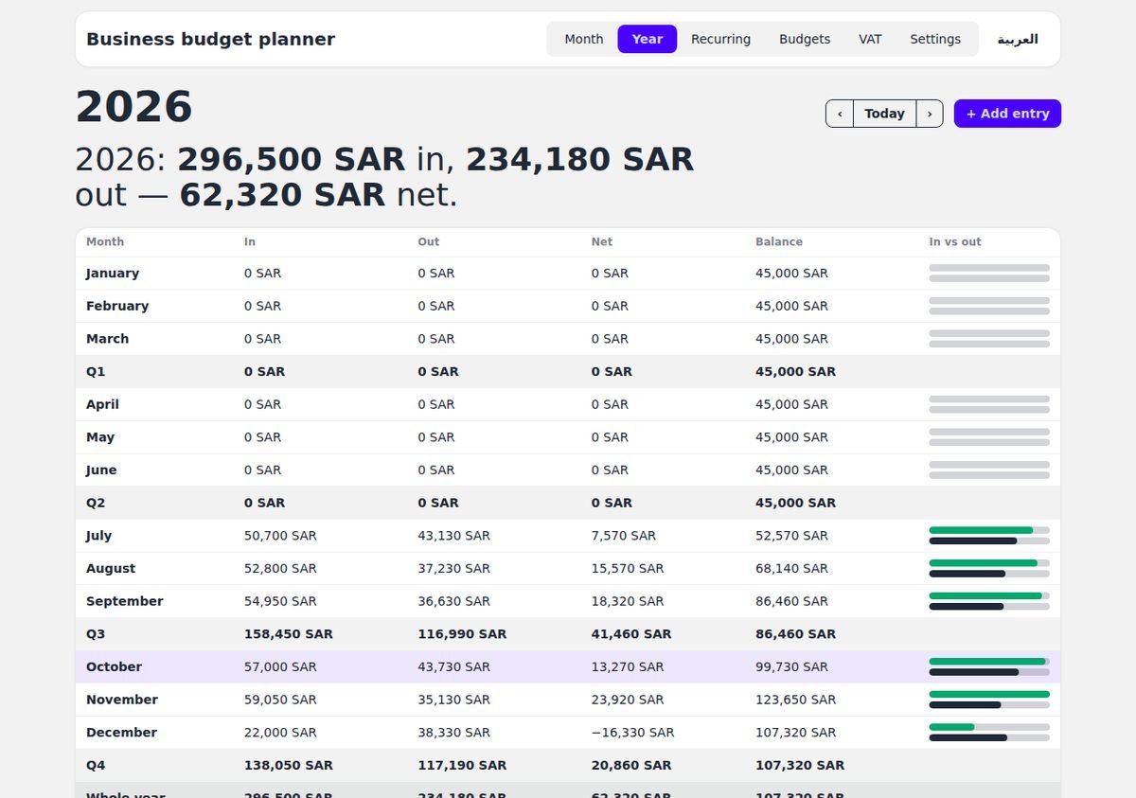Go to previous year arrow
Screen dimensions: 1136x798
click(x=840, y=114)
